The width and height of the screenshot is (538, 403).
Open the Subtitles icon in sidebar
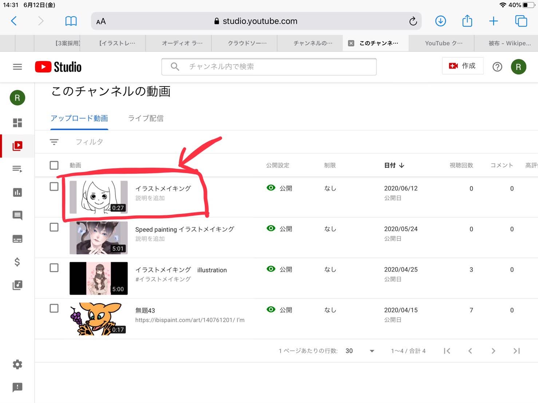pos(17,239)
